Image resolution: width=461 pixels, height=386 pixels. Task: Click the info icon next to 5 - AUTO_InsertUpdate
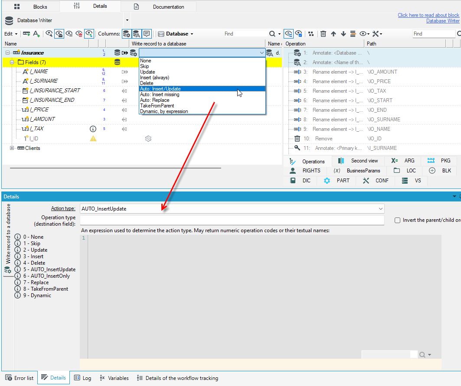pos(18,269)
